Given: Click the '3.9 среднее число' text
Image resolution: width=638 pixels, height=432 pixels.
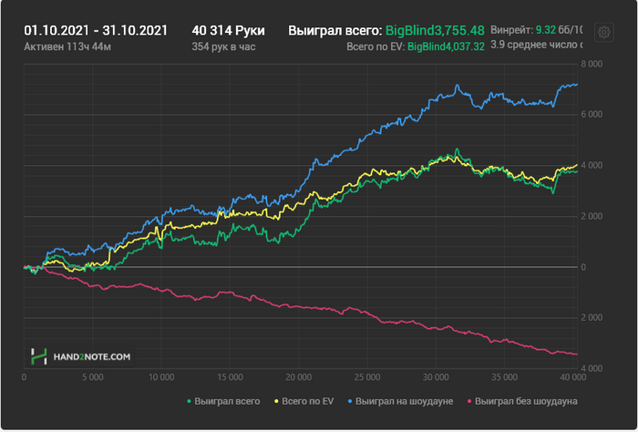Looking at the screenshot, I should click(534, 45).
